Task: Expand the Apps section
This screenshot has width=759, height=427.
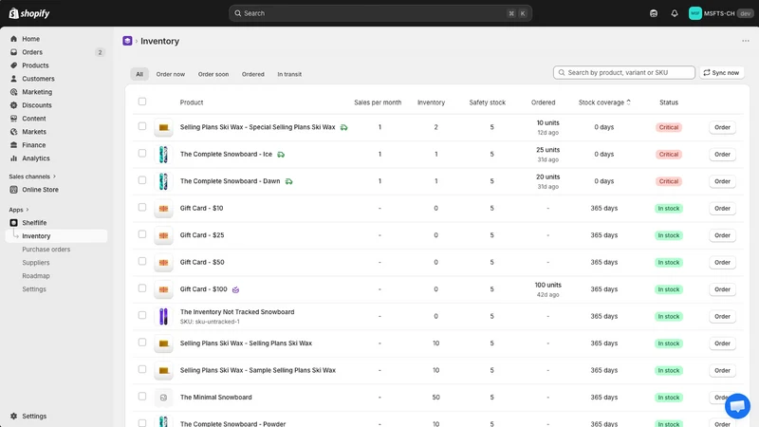Action: click(19, 210)
